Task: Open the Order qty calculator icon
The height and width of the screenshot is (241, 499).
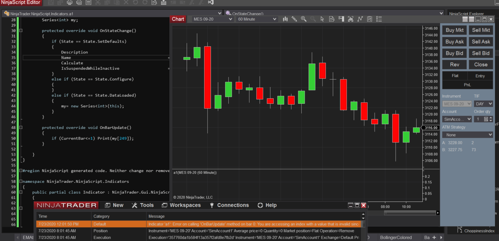Action: (x=486, y=119)
